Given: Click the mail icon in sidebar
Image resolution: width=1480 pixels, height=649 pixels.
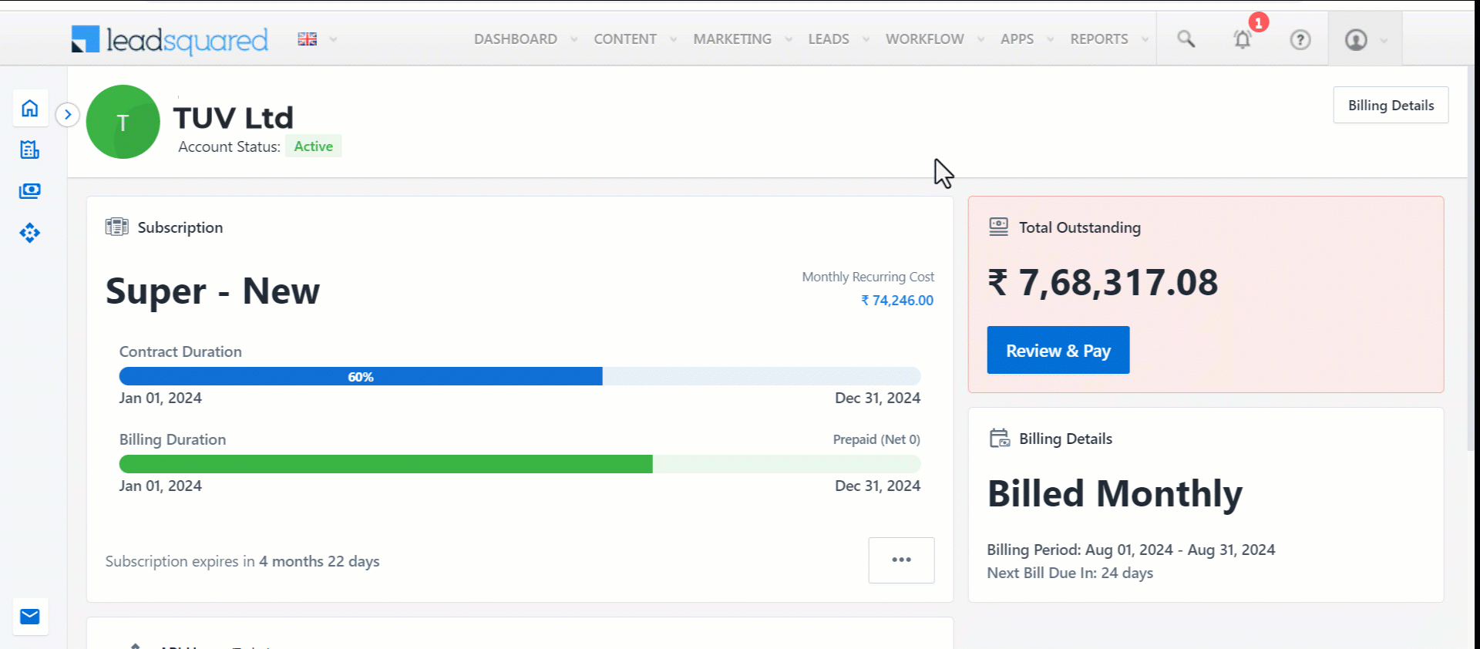Looking at the screenshot, I should click(30, 617).
